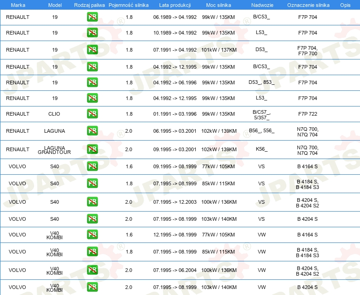Click the CLIO model cell
Screen dimensions: 360x295
pos(54,114)
